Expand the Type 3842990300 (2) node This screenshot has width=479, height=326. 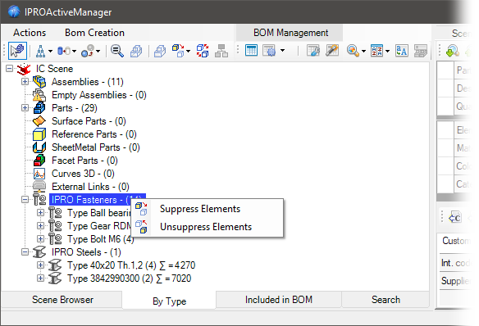point(40,278)
